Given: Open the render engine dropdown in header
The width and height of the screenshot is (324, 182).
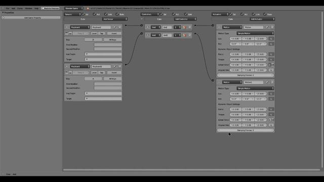Looking at the screenshot, I should pyautogui.click(x=74, y=9).
